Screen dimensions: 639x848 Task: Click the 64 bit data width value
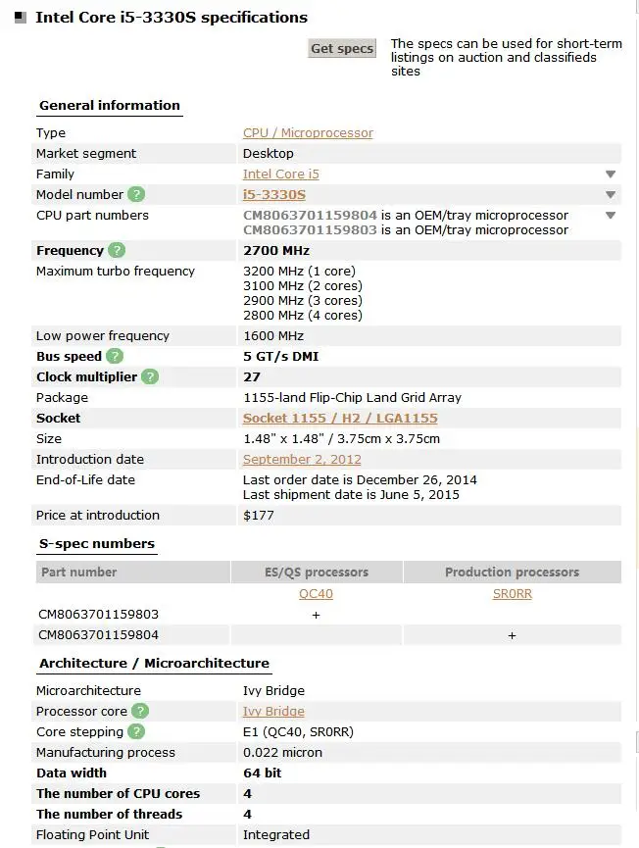click(x=263, y=773)
